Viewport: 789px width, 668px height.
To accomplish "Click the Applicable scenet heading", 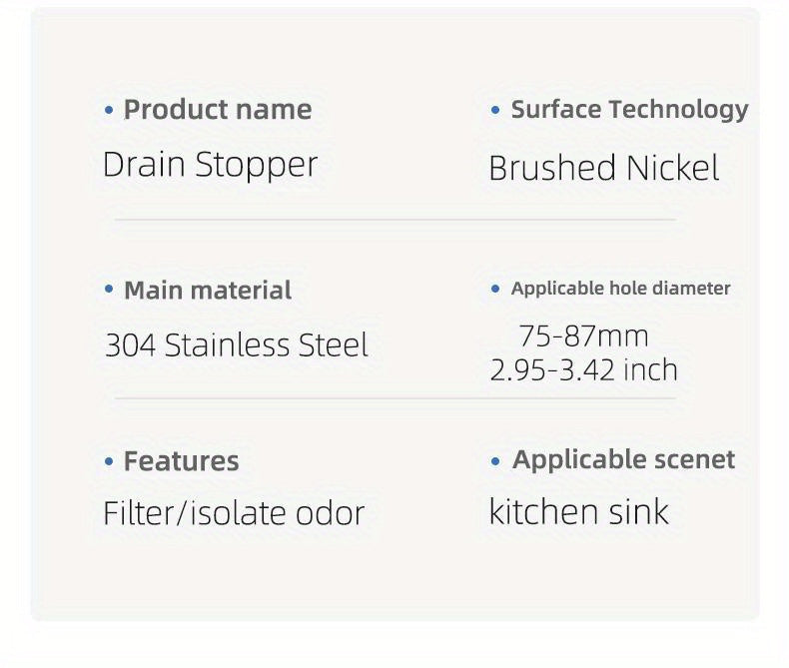I will [x=623, y=460].
